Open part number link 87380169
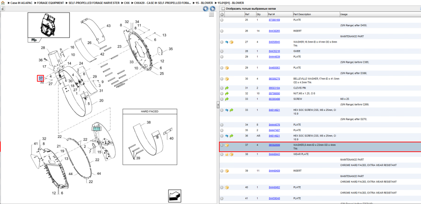The height and width of the screenshot is (204, 421). (274, 20)
